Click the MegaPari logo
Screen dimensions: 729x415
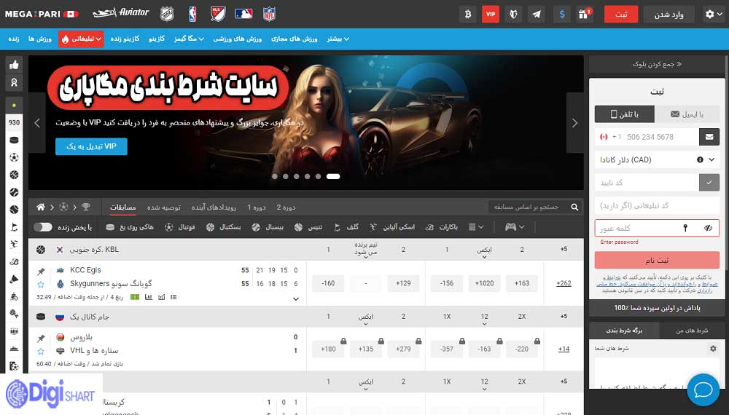42,14
